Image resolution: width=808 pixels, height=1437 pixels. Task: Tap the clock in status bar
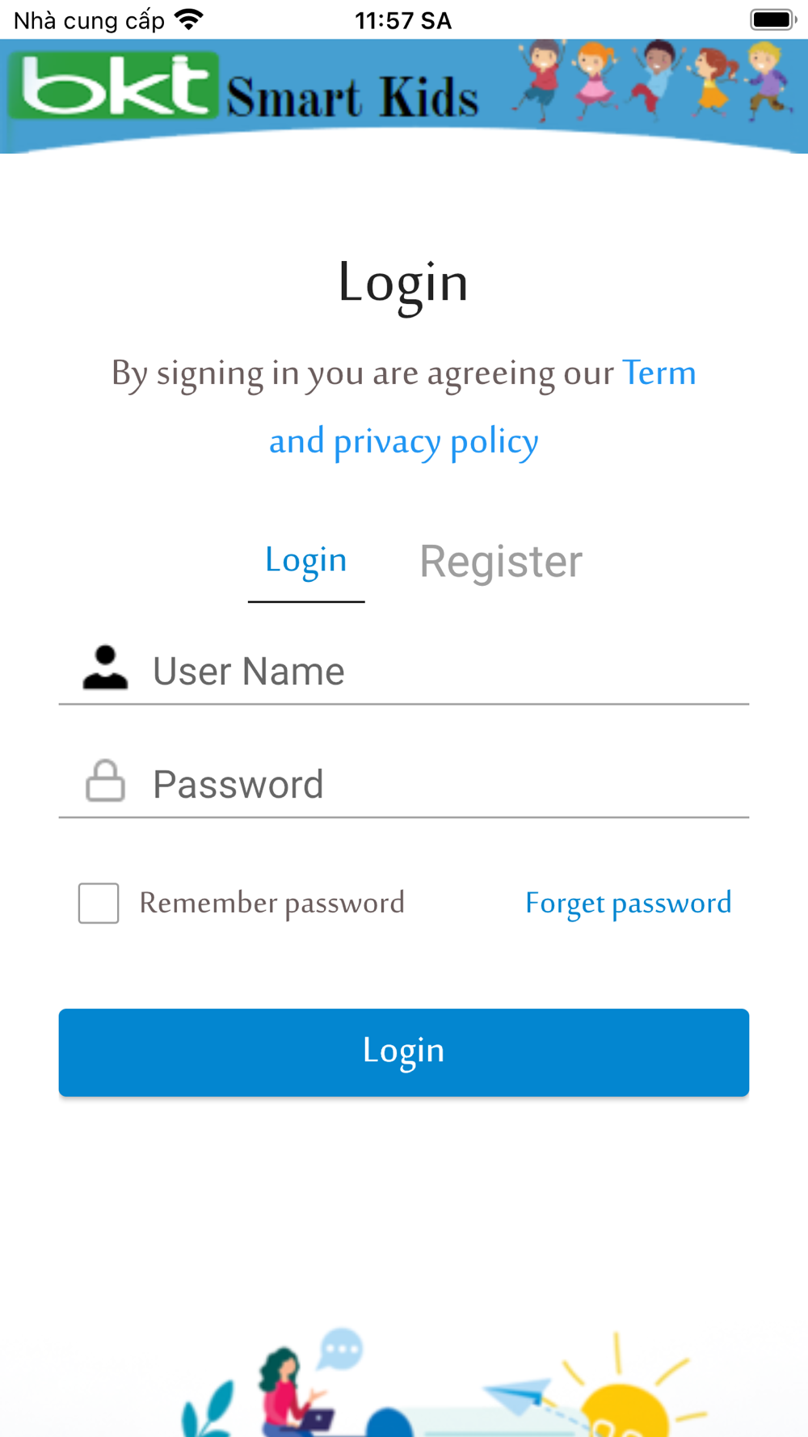403,20
